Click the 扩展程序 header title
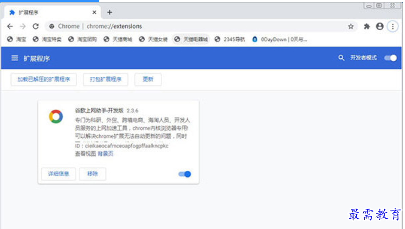The width and height of the screenshot is (405, 229). click(x=37, y=59)
